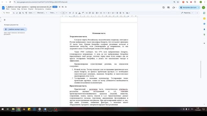This screenshot has width=207, height=116.
Task: Click the Настройки Доступа share button
Action: [188, 7]
